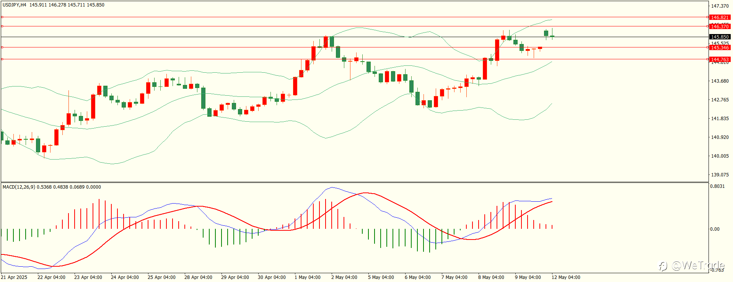Select left handle of 144.763 horizontal line
This screenshot has height=282, width=733.
pyautogui.click(x=2, y=59)
